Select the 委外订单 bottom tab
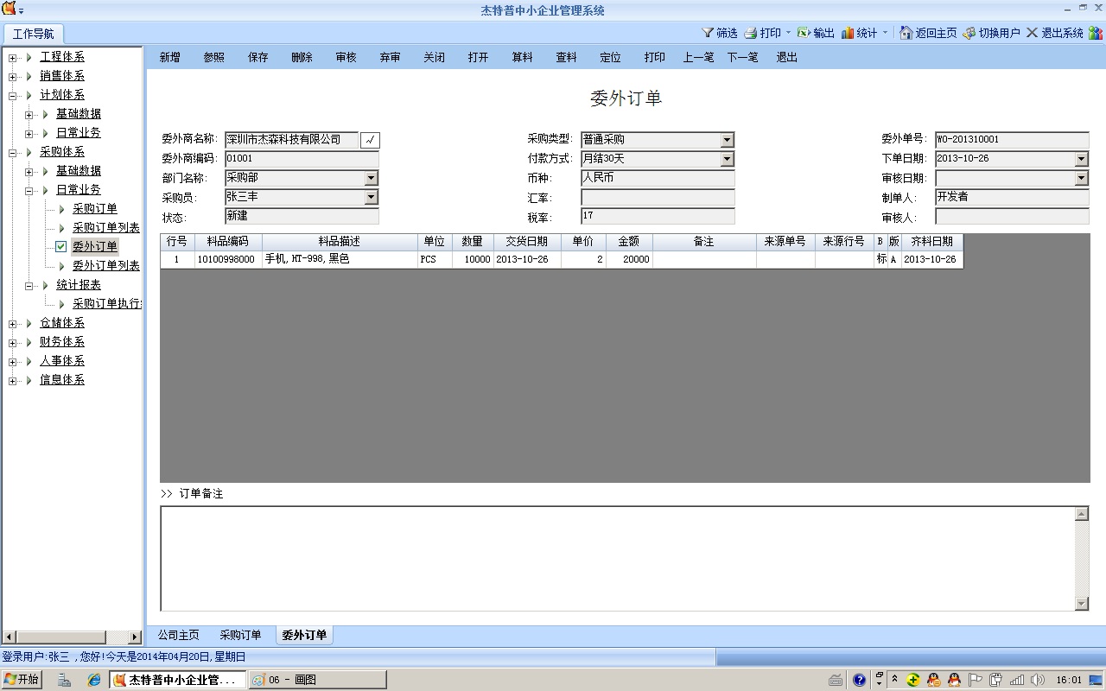Screen dimensions: 1106x691 (304, 635)
